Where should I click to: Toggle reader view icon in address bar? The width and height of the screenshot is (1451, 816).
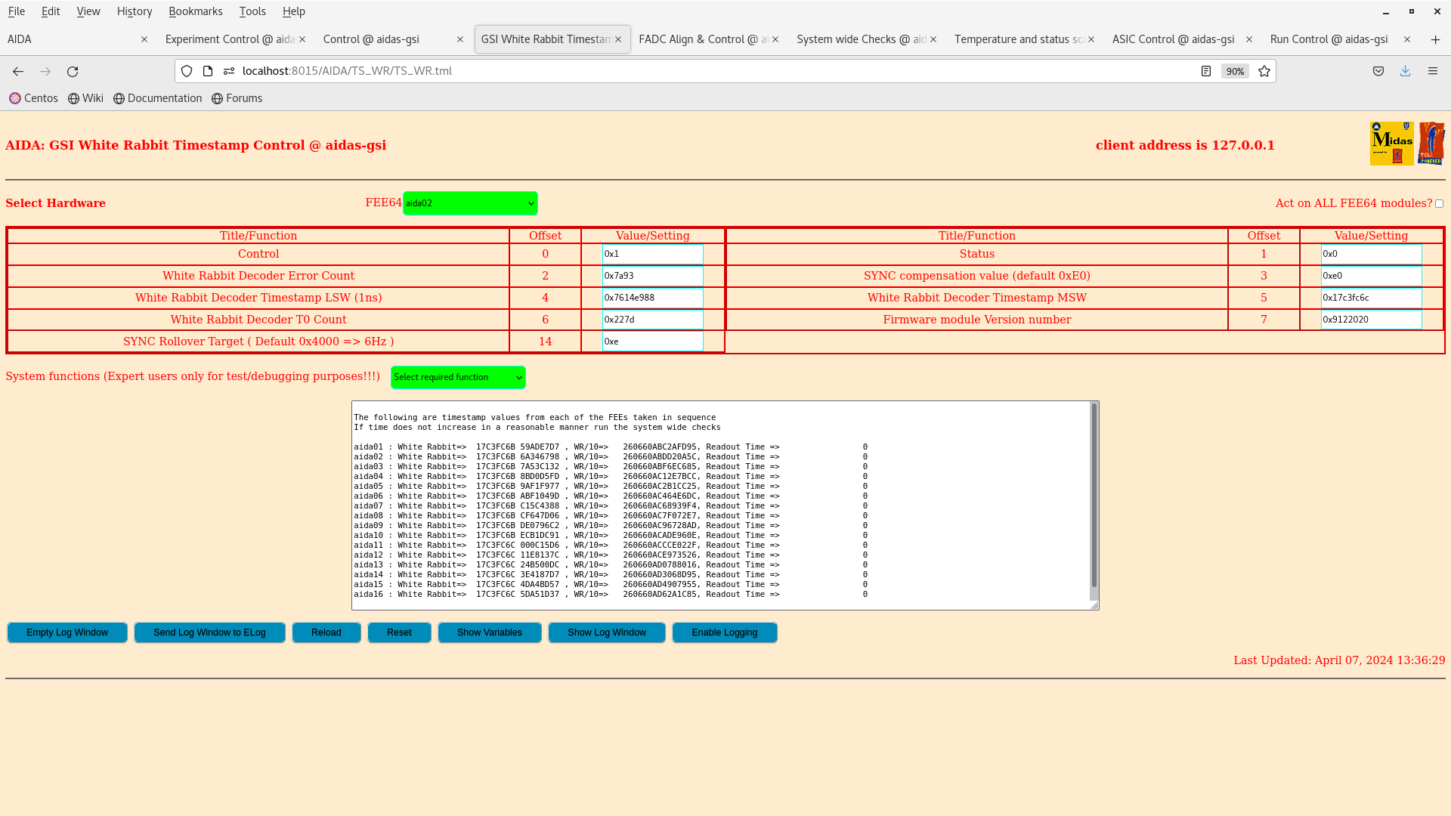click(1206, 71)
